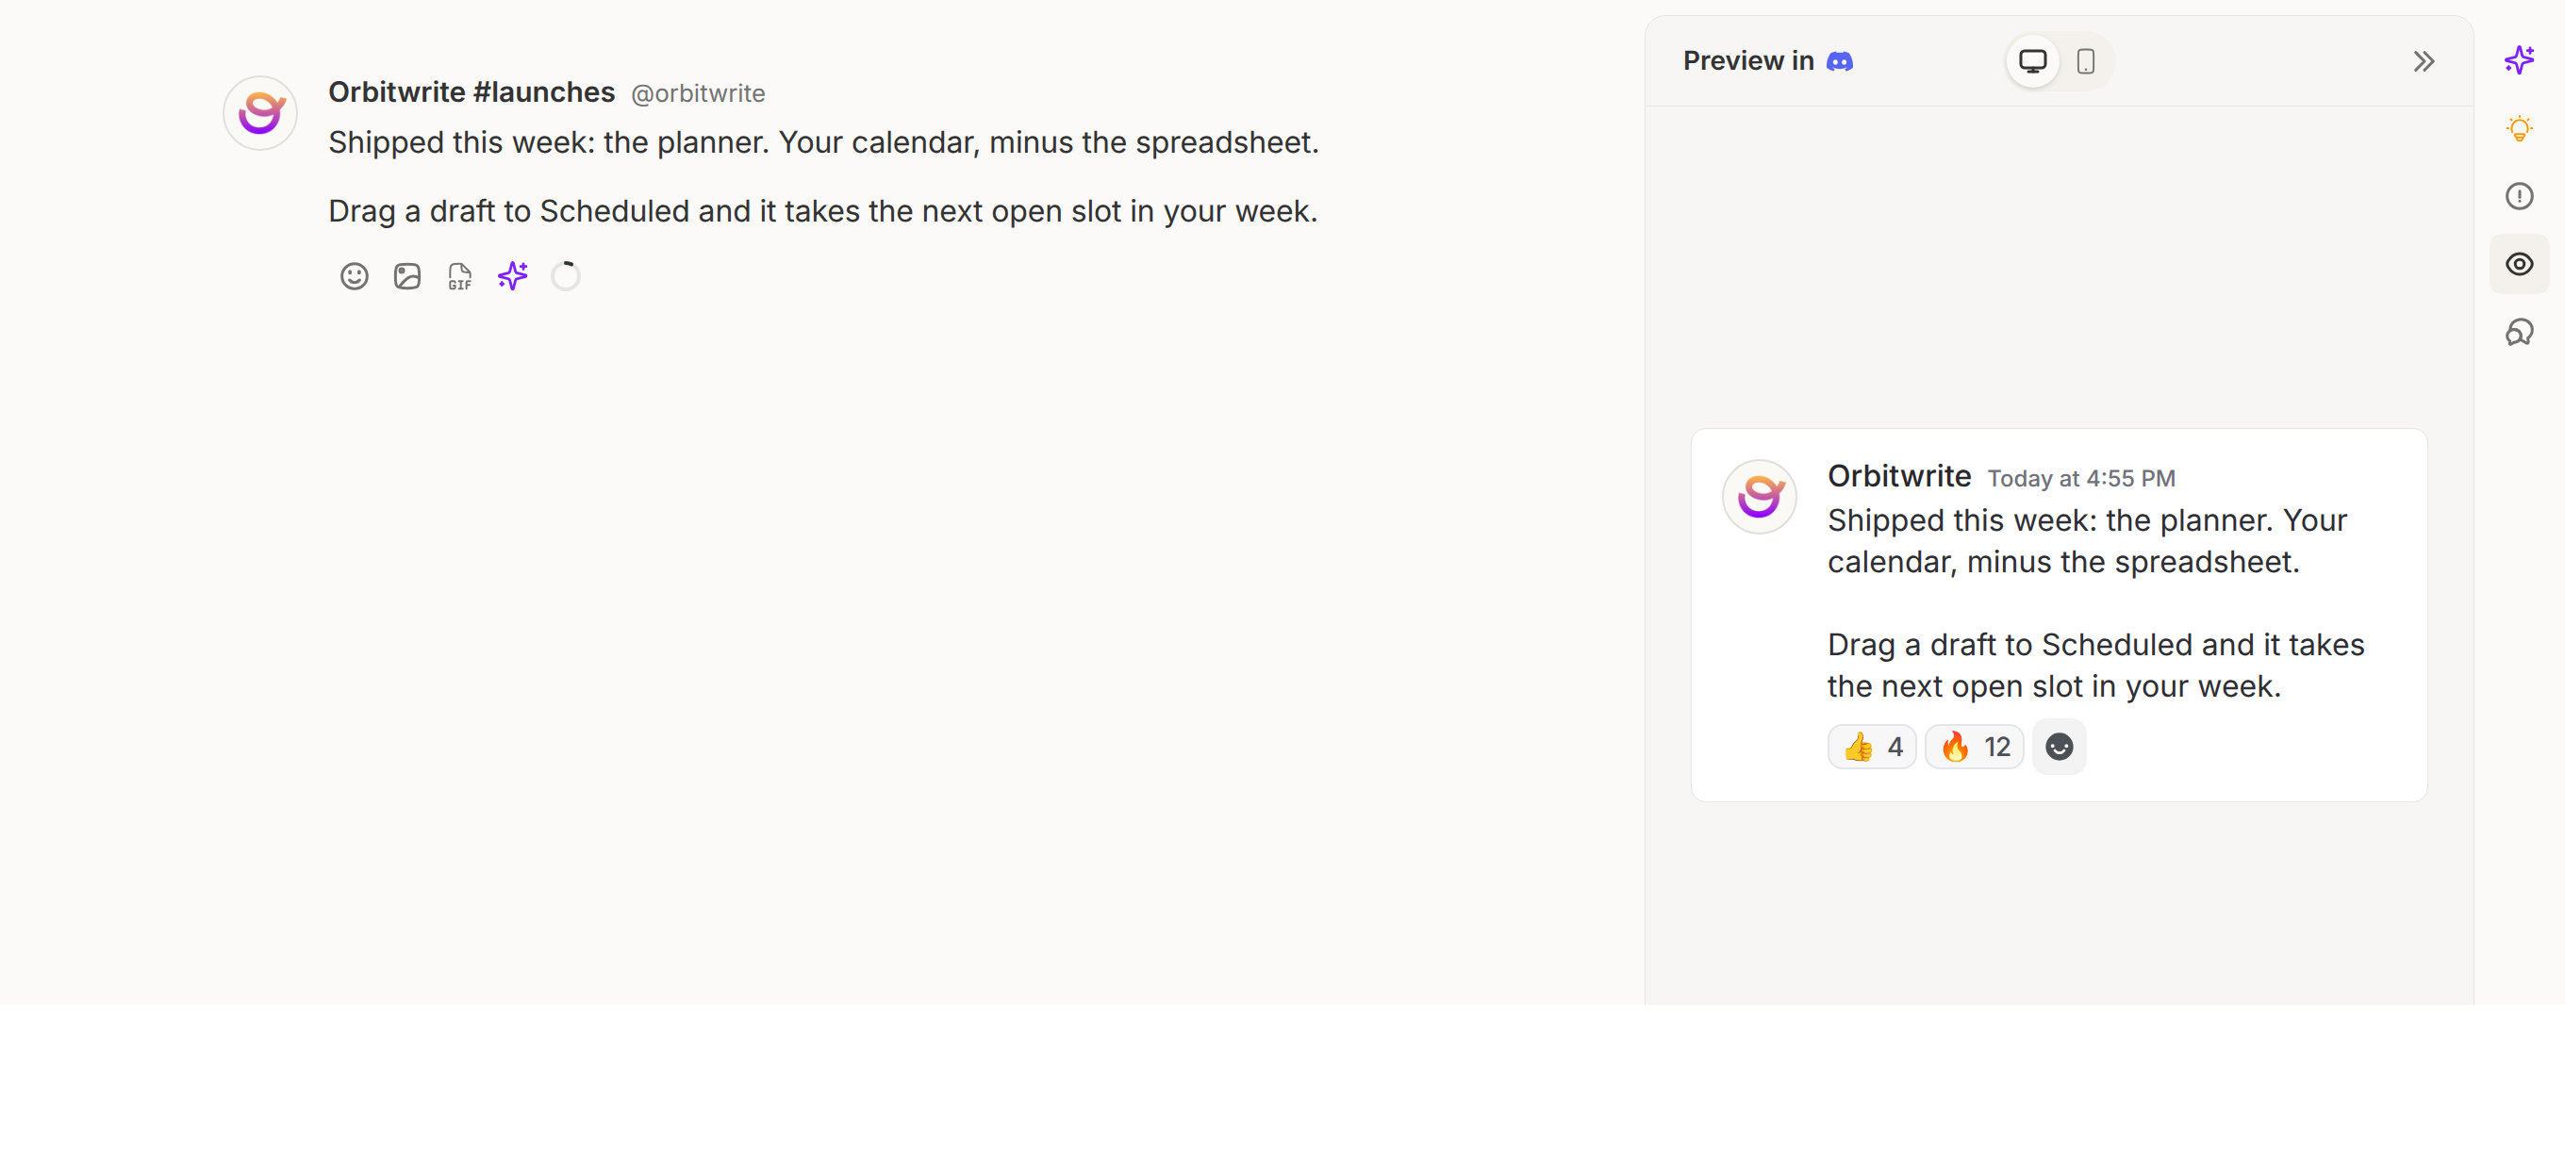Click the fire reaction with 12
The width and height of the screenshot is (2565, 1169).
[1975, 747]
